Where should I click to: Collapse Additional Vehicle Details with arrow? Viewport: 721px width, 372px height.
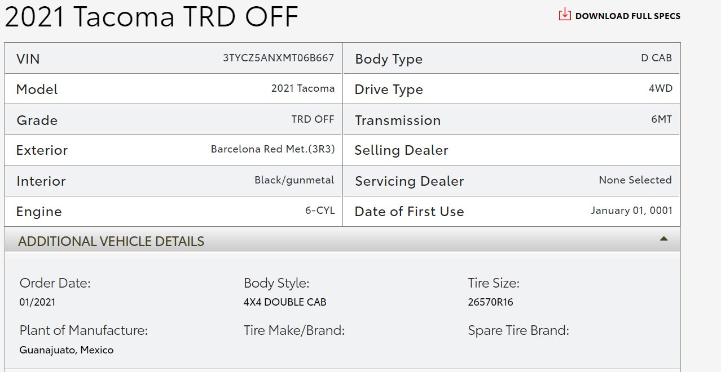click(x=663, y=239)
